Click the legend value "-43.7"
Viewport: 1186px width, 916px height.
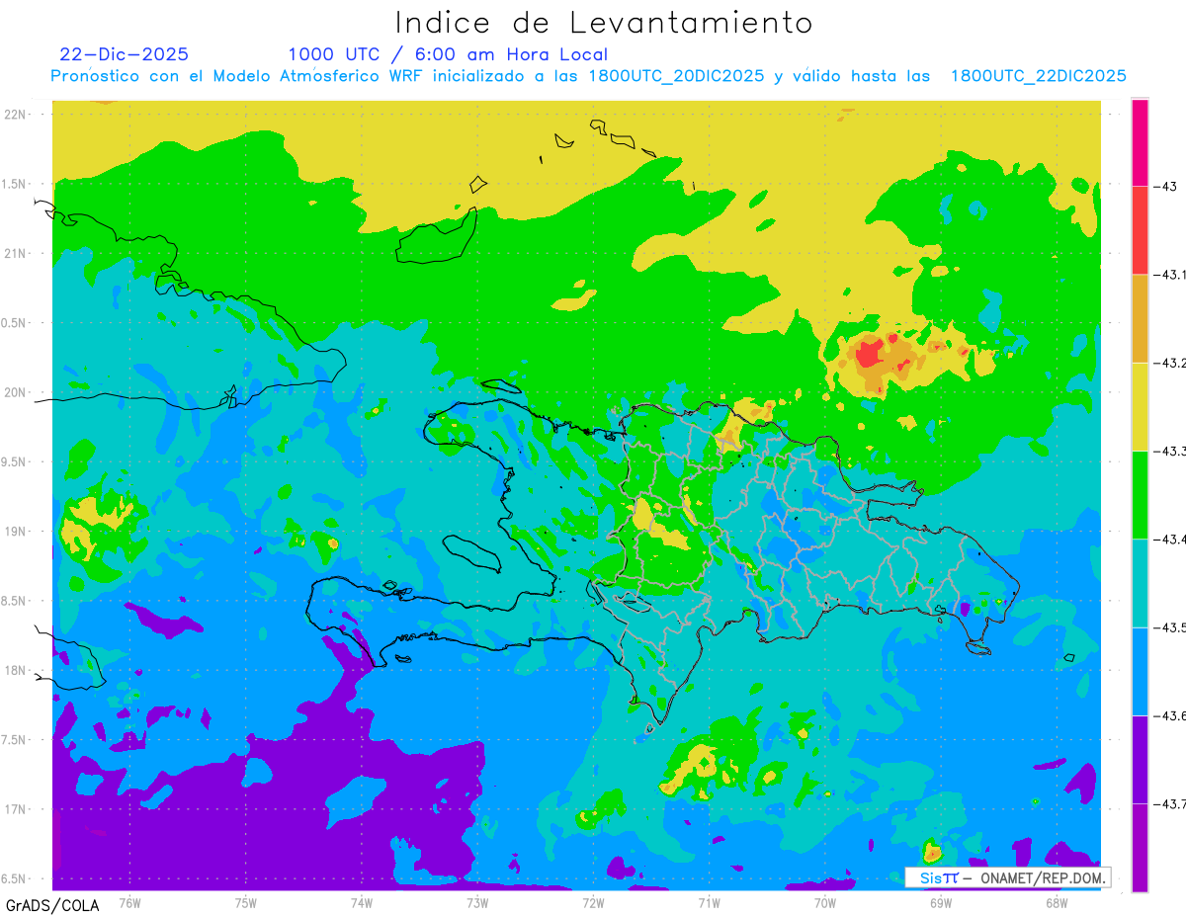coord(1171,803)
